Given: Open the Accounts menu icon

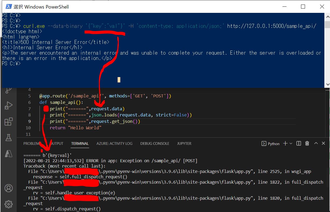Looking at the screenshot, I should pos(9,188).
